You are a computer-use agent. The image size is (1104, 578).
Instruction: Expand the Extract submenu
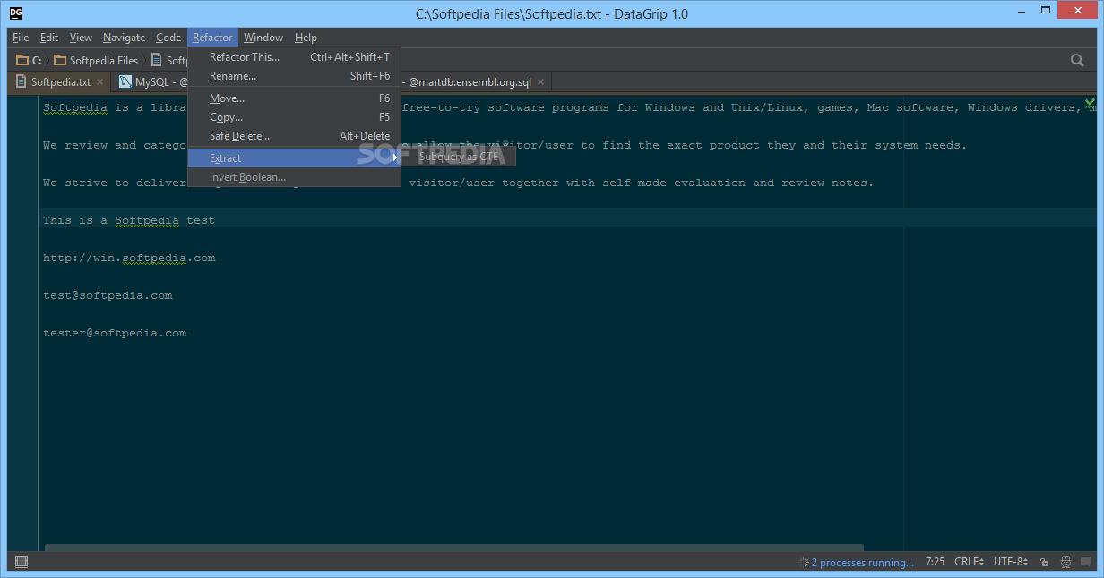click(294, 158)
